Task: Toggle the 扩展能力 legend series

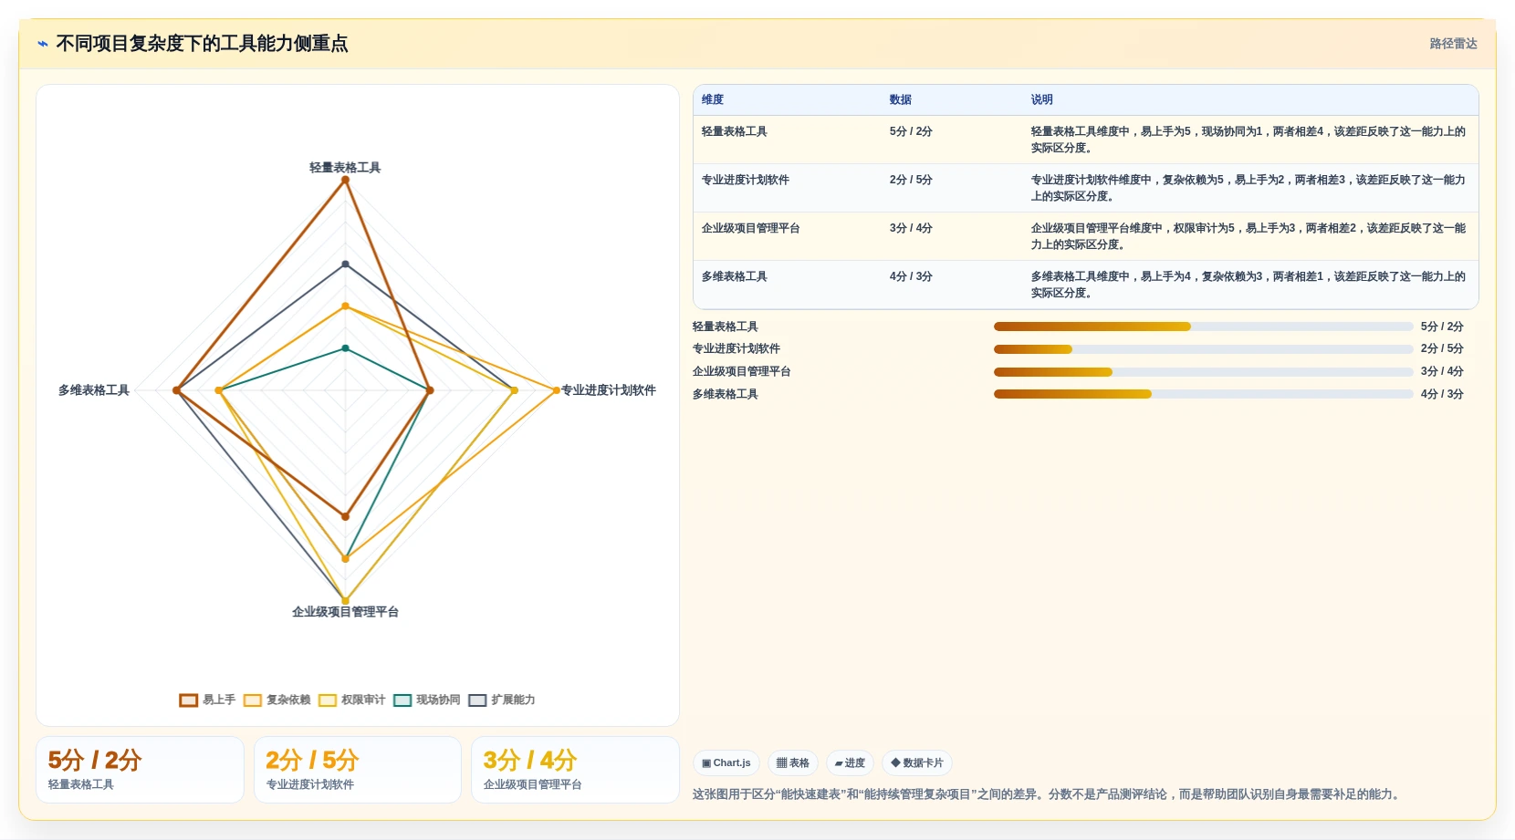Action: coord(501,700)
